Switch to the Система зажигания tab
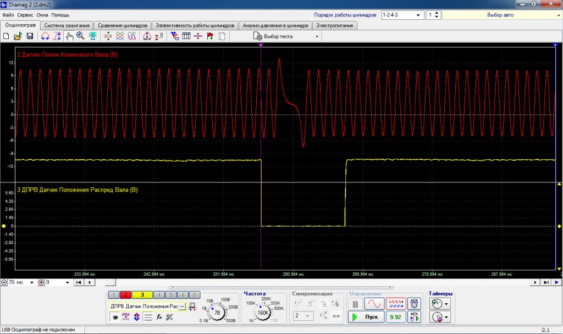The height and width of the screenshot is (334, 563). [67, 25]
